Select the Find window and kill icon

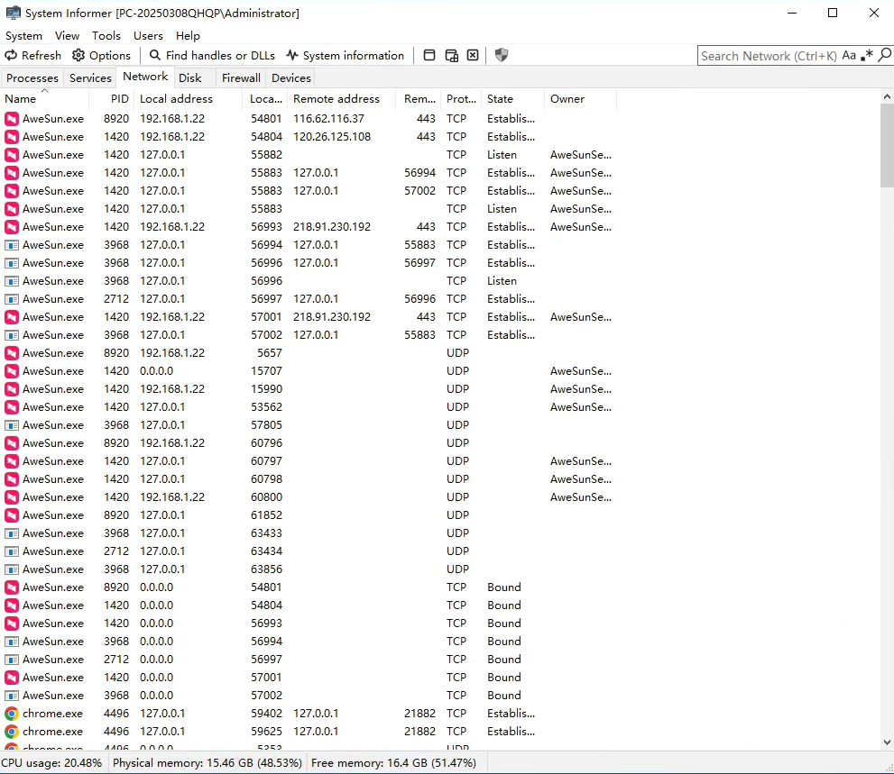pos(473,55)
